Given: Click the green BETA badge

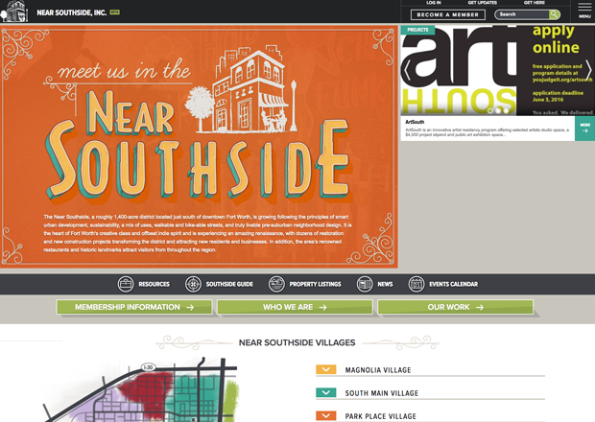Looking at the screenshot, I should pos(114,12).
